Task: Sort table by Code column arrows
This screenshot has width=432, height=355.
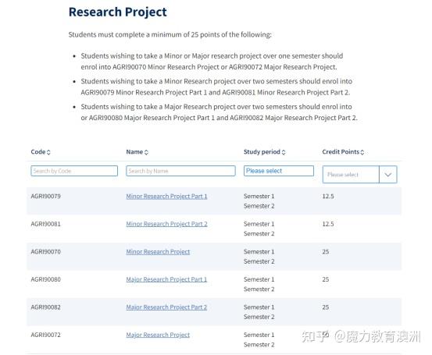Action: [x=48, y=152]
